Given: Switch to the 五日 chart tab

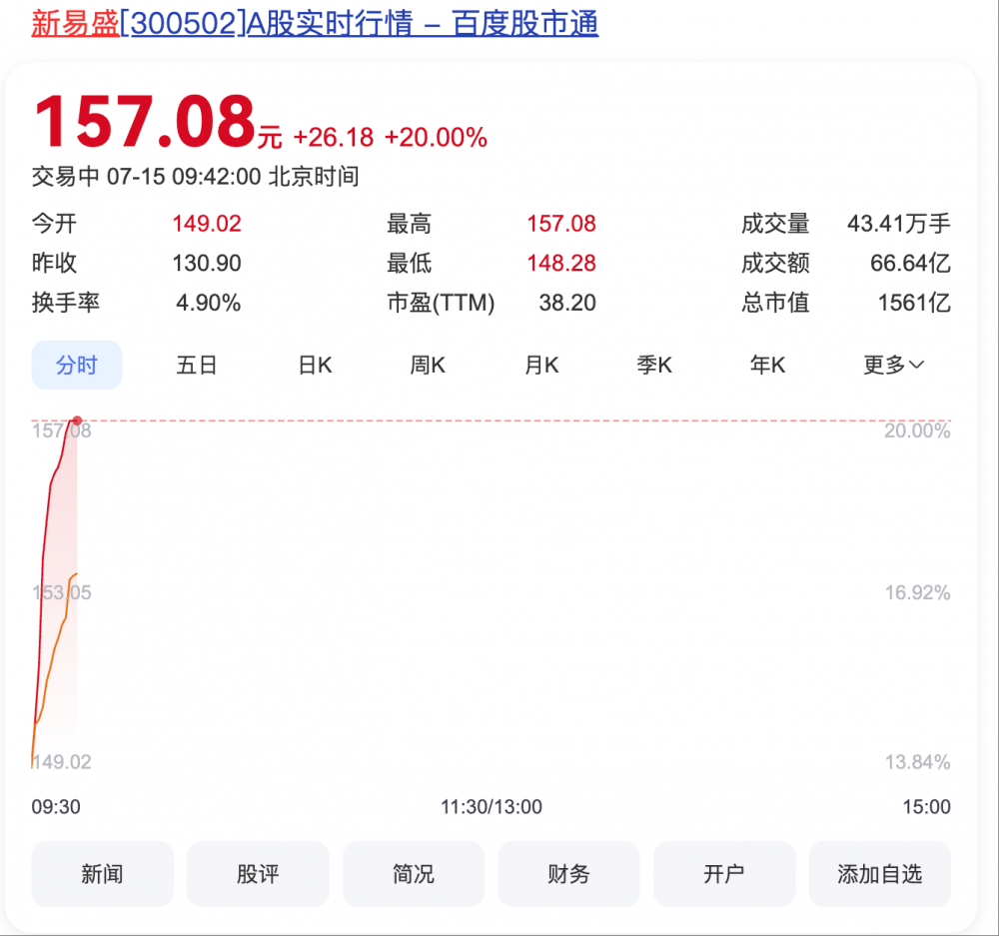Looking at the screenshot, I should coord(197,365).
